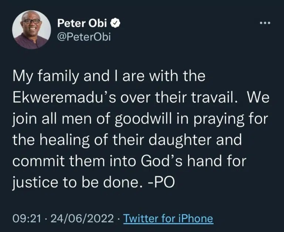Click the 09:21 timestamp
Screen dimensions: 284x232
(x=25, y=218)
